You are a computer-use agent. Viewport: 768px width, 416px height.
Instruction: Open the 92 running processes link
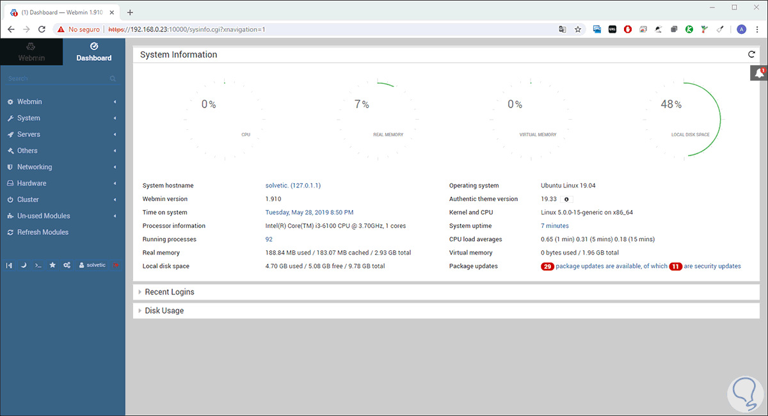click(269, 239)
